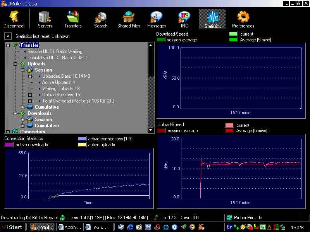310x232 pixels.
Task: Select the Waiting Uploads: 18 entry
Action: (x=61, y=89)
